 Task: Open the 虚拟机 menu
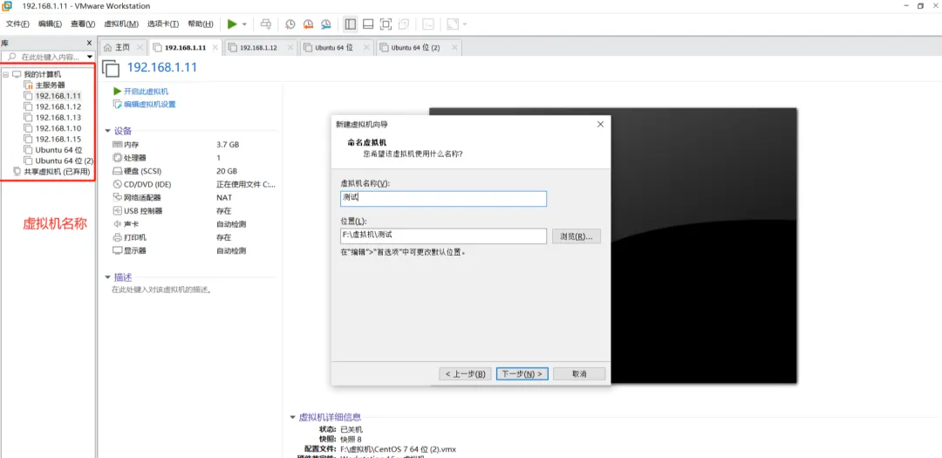[121, 24]
